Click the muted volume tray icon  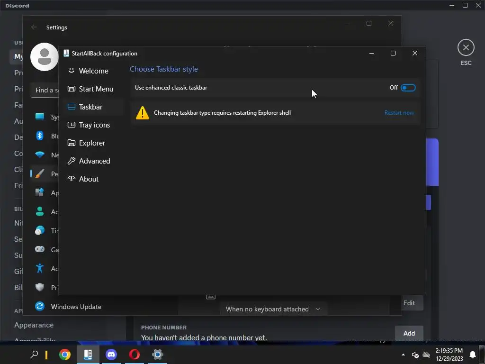pyautogui.click(x=415, y=355)
